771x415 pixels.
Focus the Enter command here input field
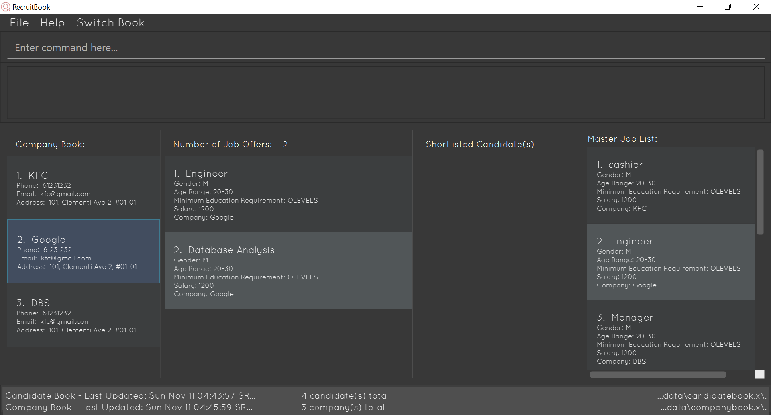pyautogui.click(x=385, y=48)
